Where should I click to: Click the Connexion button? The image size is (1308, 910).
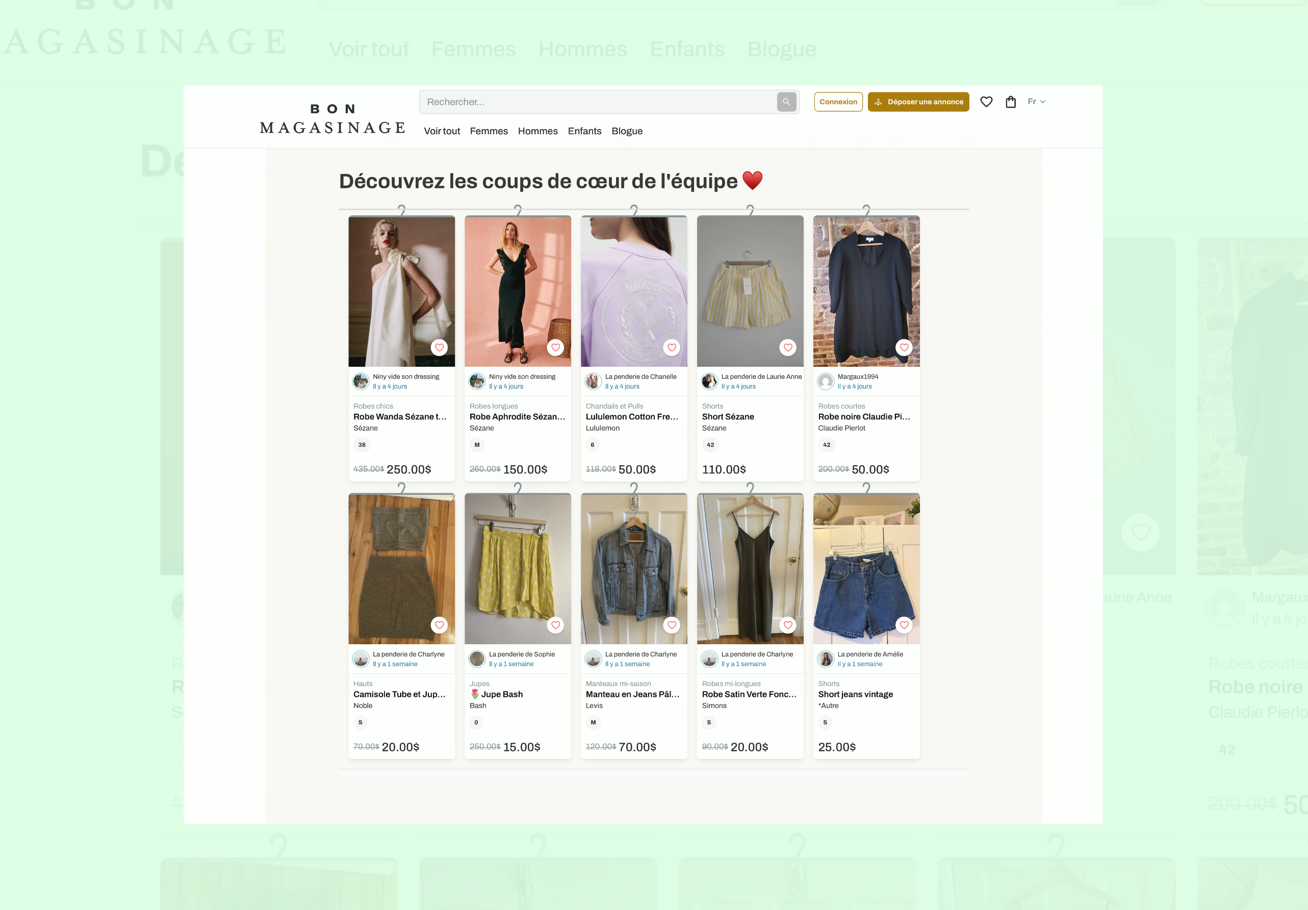[x=838, y=102]
